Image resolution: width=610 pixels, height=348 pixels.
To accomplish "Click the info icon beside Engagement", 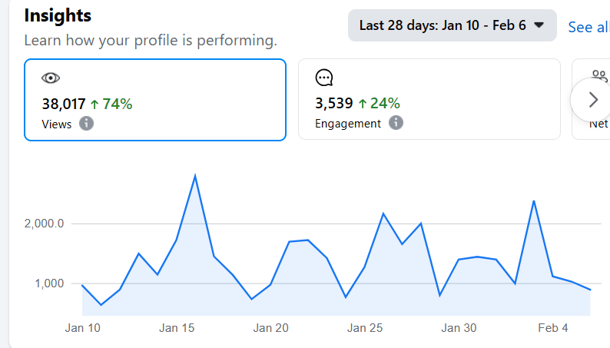I will 396,123.
